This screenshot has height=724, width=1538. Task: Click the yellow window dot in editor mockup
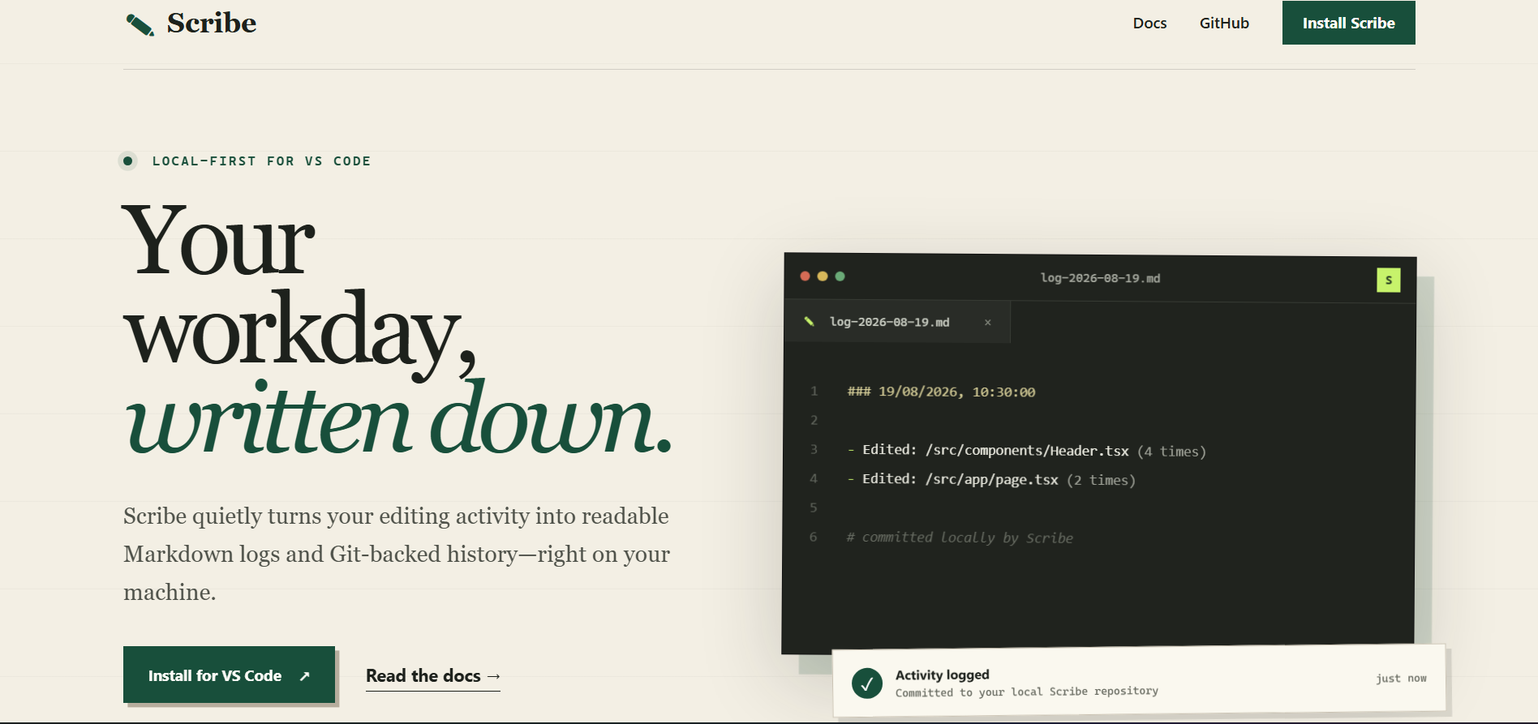823,276
